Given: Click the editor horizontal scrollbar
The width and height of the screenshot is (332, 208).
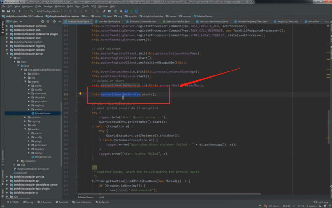Looking at the screenshot, I should click(x=169, y=194).
